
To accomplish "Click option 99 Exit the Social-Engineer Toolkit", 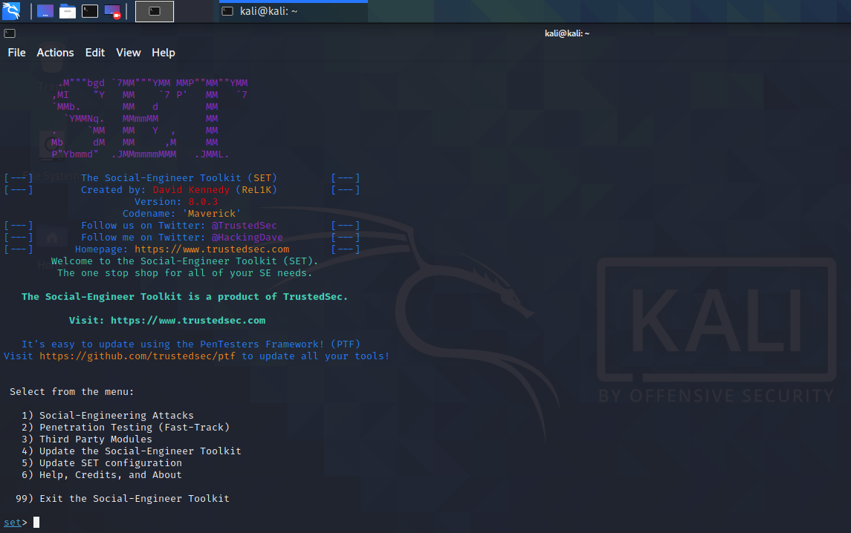I will [x=122, y=499].
